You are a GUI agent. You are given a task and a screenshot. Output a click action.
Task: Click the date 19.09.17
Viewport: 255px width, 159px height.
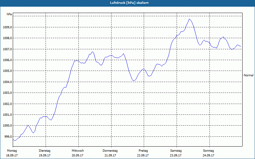[45, 156]
